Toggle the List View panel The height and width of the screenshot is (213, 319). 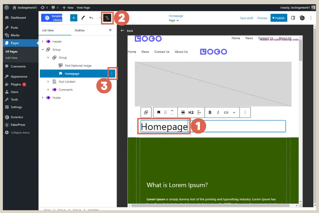tap(107, 18)
